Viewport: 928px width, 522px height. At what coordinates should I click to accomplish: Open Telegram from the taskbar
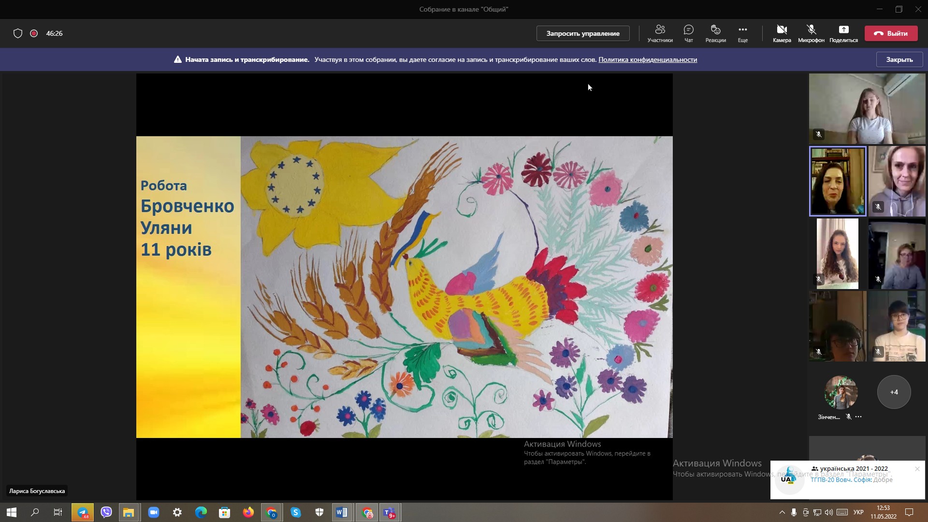click(x=83, y=512)
